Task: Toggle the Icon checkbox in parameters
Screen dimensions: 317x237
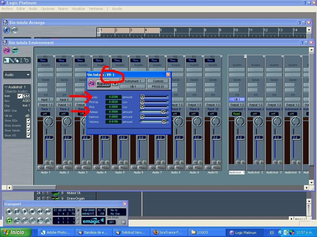Action: point(20,96)
